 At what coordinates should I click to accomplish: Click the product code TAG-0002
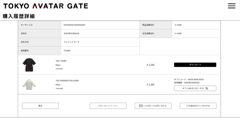click(59, 88)
